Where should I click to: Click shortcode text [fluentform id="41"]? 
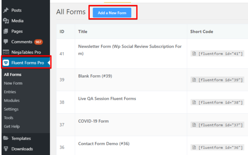point(220,54)
